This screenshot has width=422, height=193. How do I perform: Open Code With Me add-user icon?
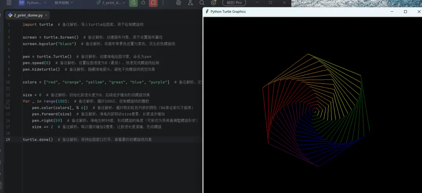click(x=190, y=3)
